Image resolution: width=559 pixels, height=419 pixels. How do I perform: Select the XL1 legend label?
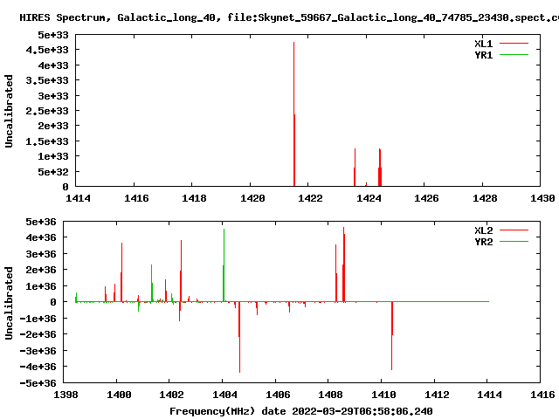[483, 44]
